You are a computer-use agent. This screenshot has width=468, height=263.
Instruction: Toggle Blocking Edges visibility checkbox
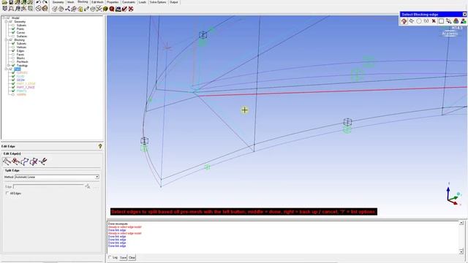pos(13,51)
